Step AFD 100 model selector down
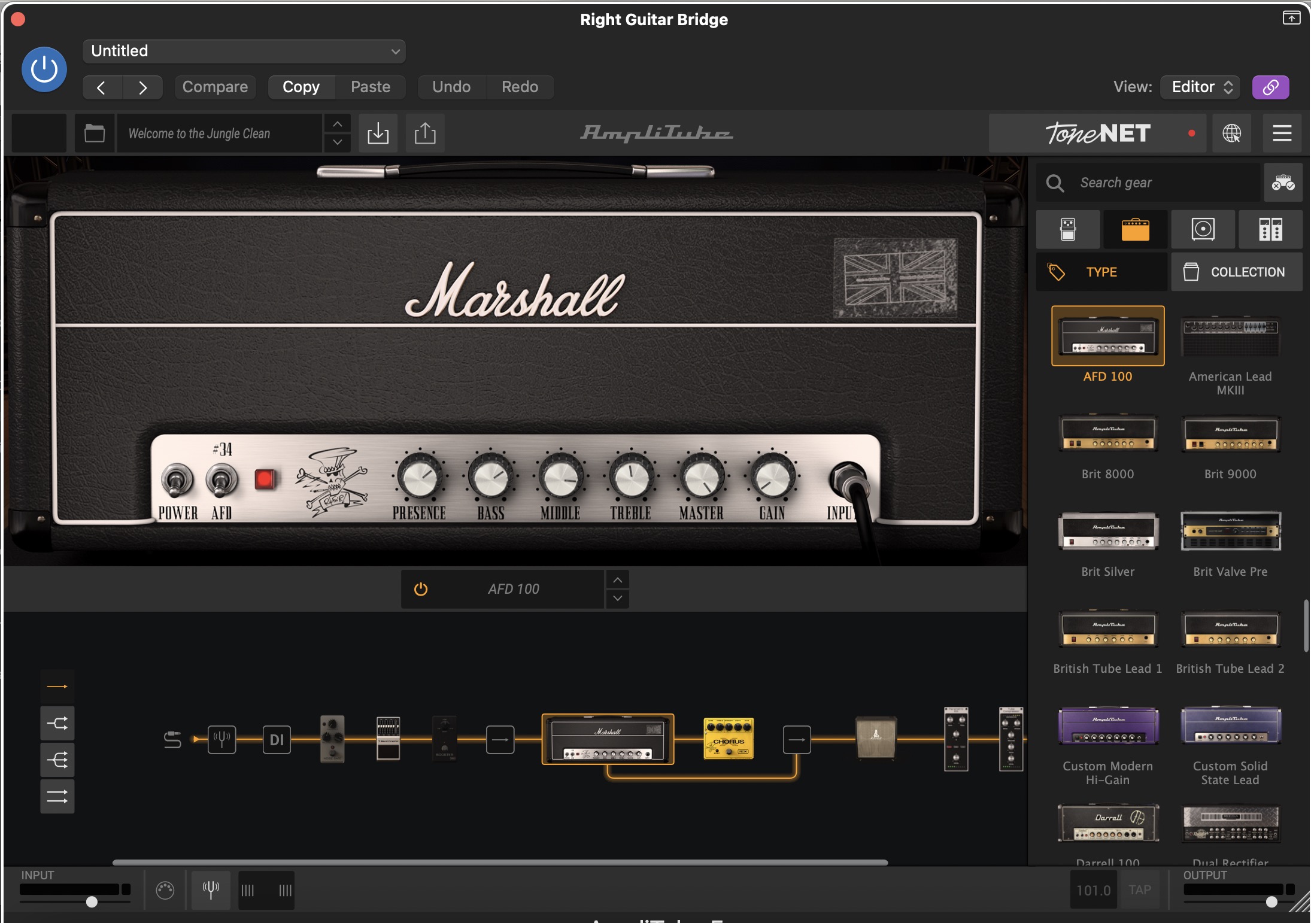 (x=618, y=598)
